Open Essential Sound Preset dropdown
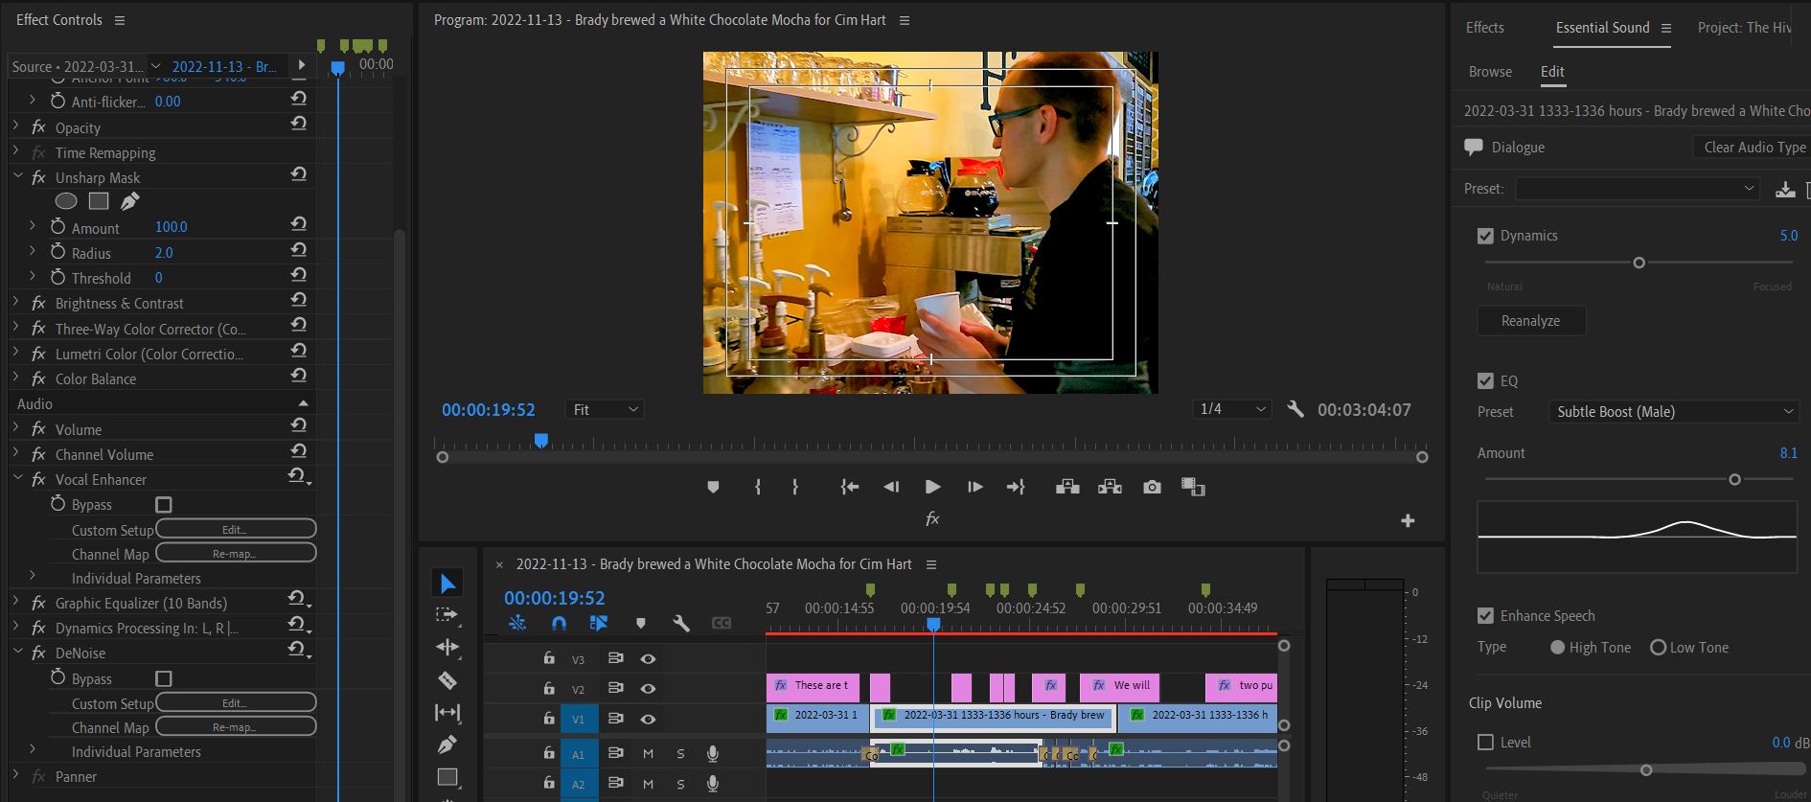This screenshot has width=1811, height=802. tap(1639, 189)
